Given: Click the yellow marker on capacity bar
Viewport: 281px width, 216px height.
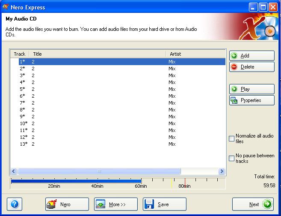Looking at the screenshot, I should pyautogui.click(x=172, y=183).
